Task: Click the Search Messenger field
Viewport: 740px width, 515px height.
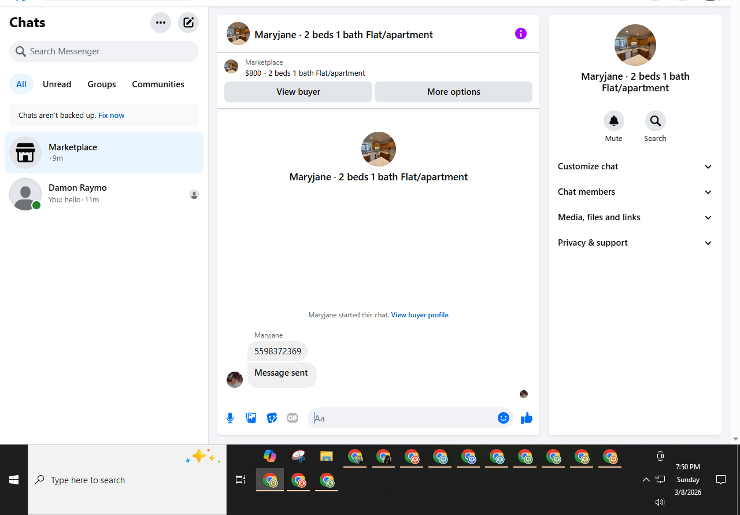Action: [104, 51]
